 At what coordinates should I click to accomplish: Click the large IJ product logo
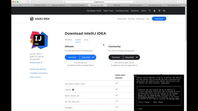pos(39,40)
